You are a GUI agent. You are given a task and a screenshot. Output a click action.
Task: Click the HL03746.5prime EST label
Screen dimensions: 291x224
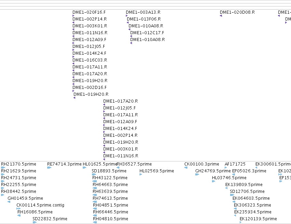pyautogui.click(x=229, y=178)
